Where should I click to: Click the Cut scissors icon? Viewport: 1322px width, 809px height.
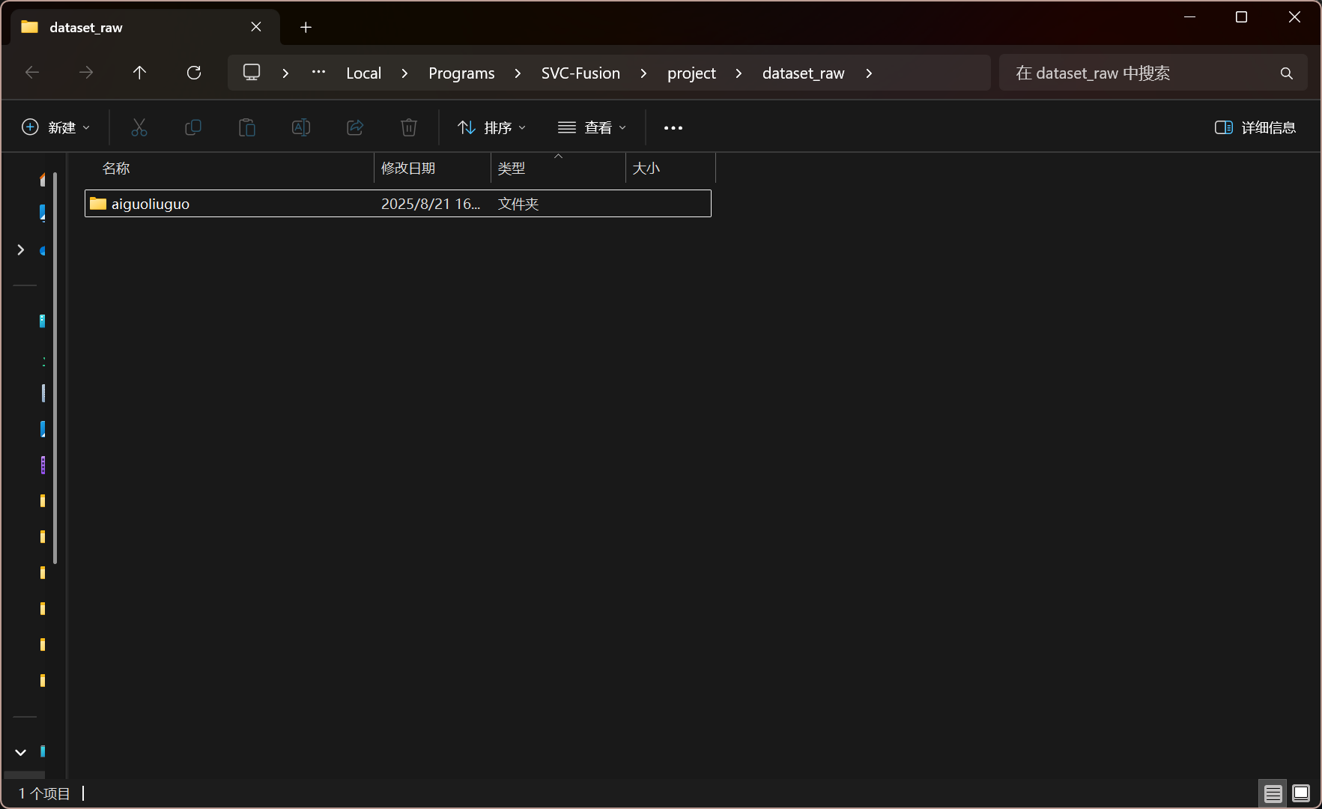pyautogui.click(x=139, y=127)
